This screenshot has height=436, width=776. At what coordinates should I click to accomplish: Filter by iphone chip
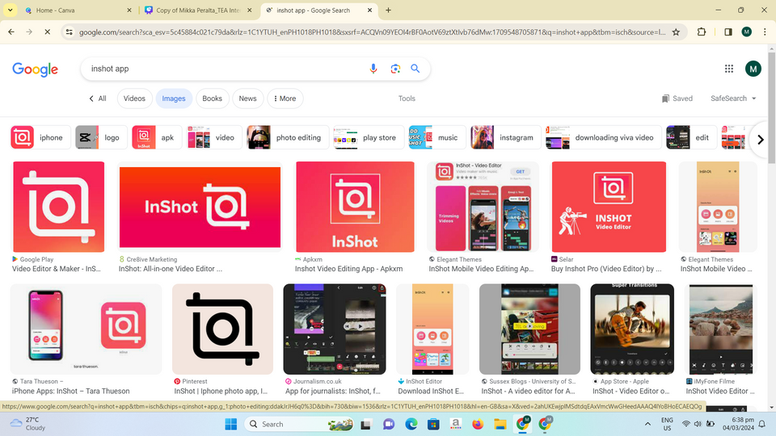(x=40, y=137)
